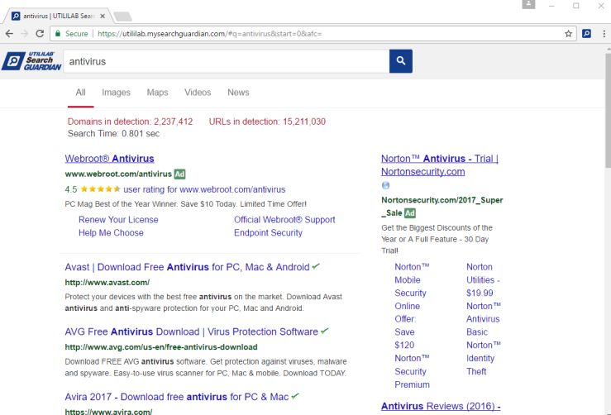This screenshot has width=611, height=415.
Task: Open Norton Antivirus Trial sidebar ad
Action: 440,165
